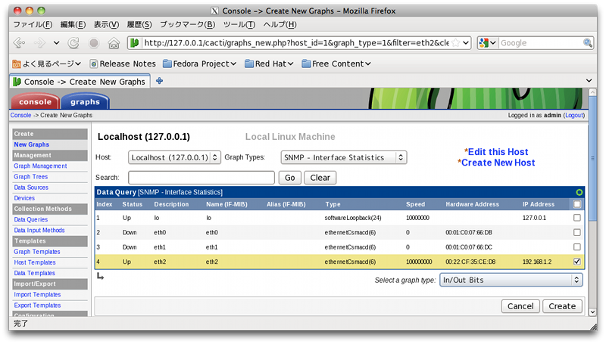Click the browser Back arrow button
Screen dimensions: 606x344
tap(19, 43)
